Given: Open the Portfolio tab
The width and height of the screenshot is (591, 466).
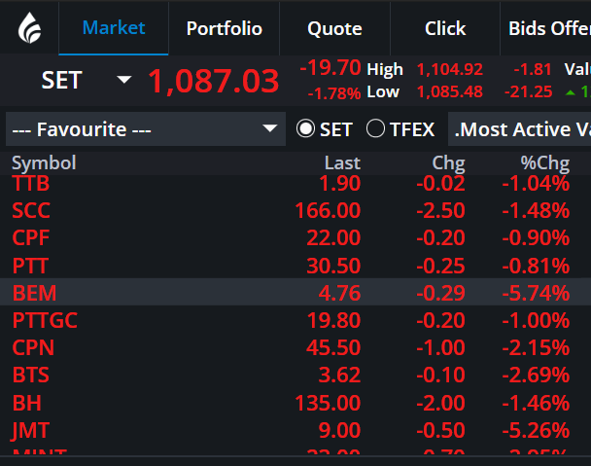Looking at the screenshot, I should pos(225,28).
